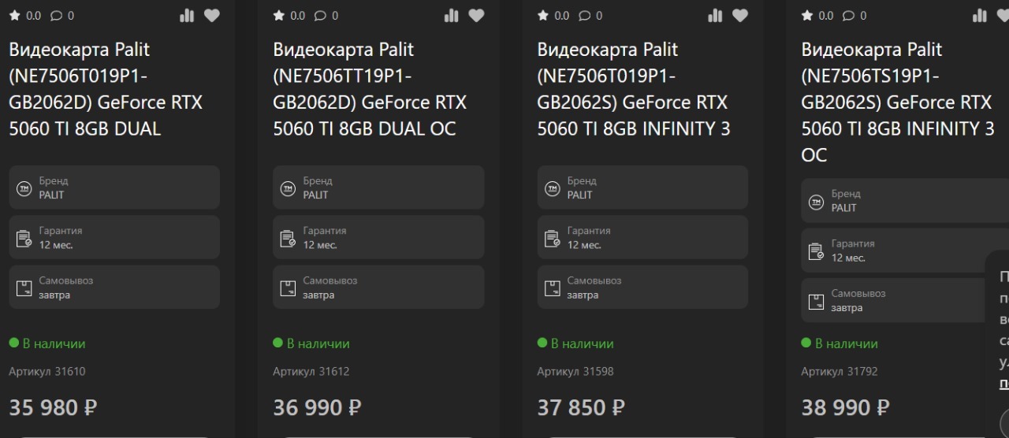Add Palit DUAL card to favorites heart
The height and width of the screenshot is (438, 1009).
click(x=211, y=15)
